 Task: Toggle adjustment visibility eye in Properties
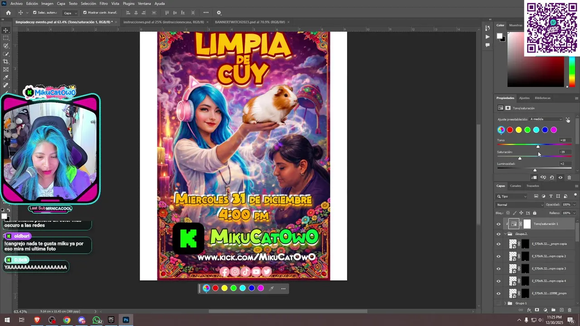point(561,177)
